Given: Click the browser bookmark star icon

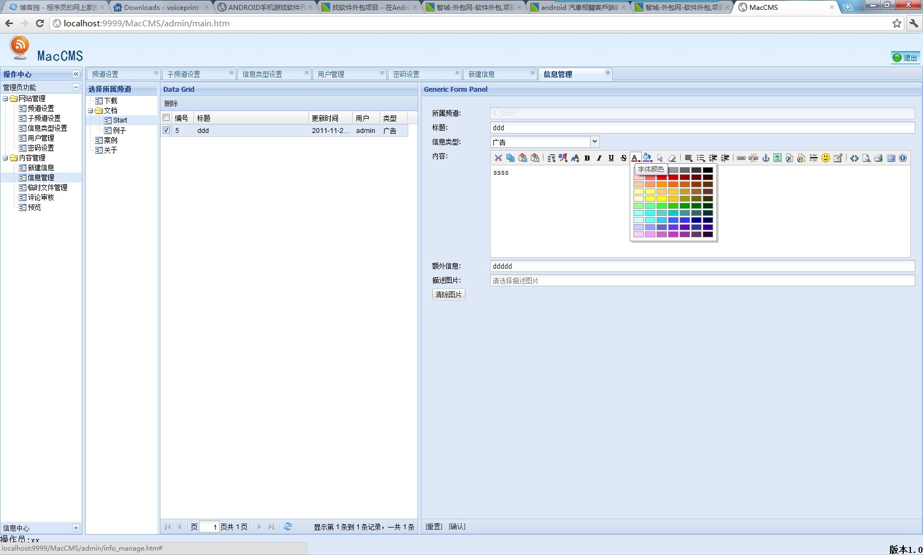Looking at the screenshot, I should (x=897, y=23).
